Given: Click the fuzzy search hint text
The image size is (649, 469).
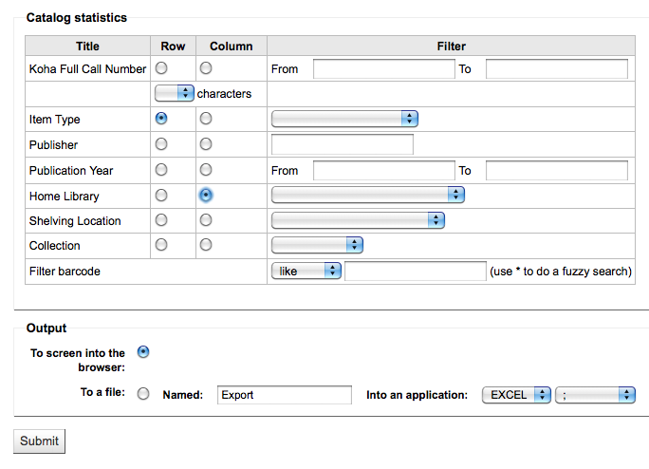Looking at the screenshot, I should click(x=561, y=272).
